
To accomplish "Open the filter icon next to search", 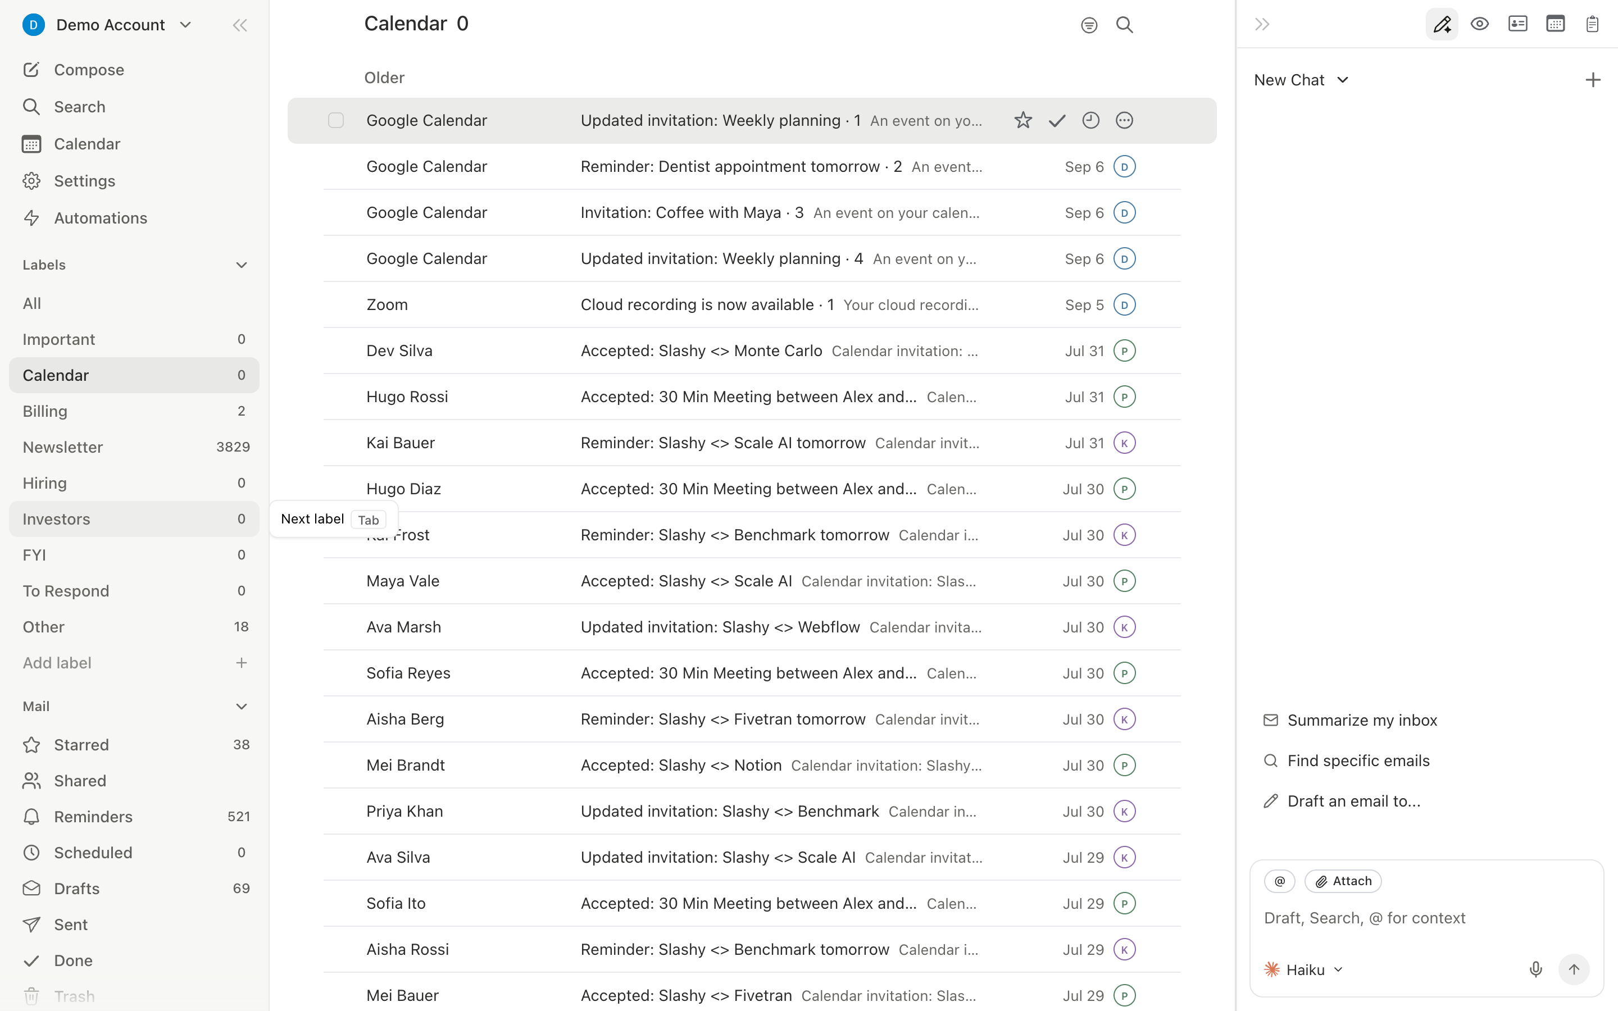I will coord(1089,25).
